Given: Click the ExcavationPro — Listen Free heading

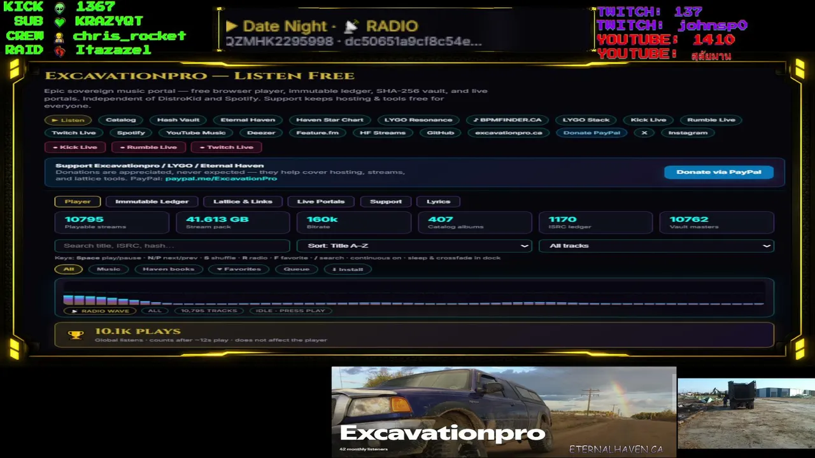Looking at the screenshot, I should 199,76.
